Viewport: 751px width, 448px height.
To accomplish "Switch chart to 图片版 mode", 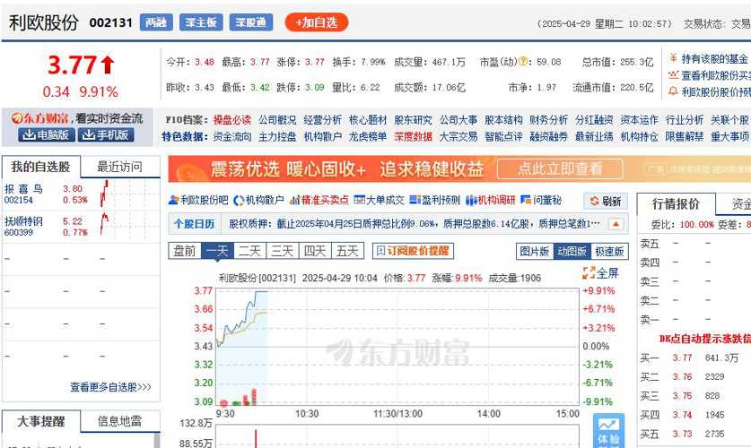I will (x=535, y=252).
